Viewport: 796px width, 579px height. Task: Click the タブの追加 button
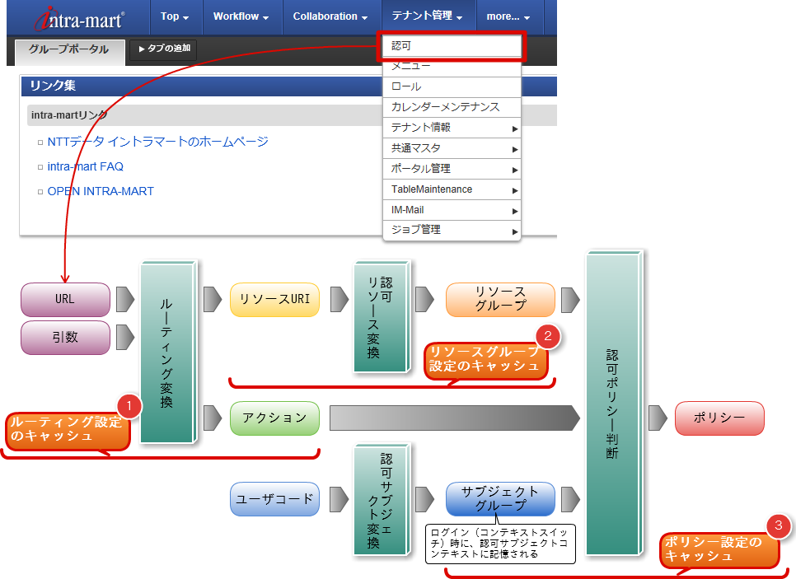(163, 49)
